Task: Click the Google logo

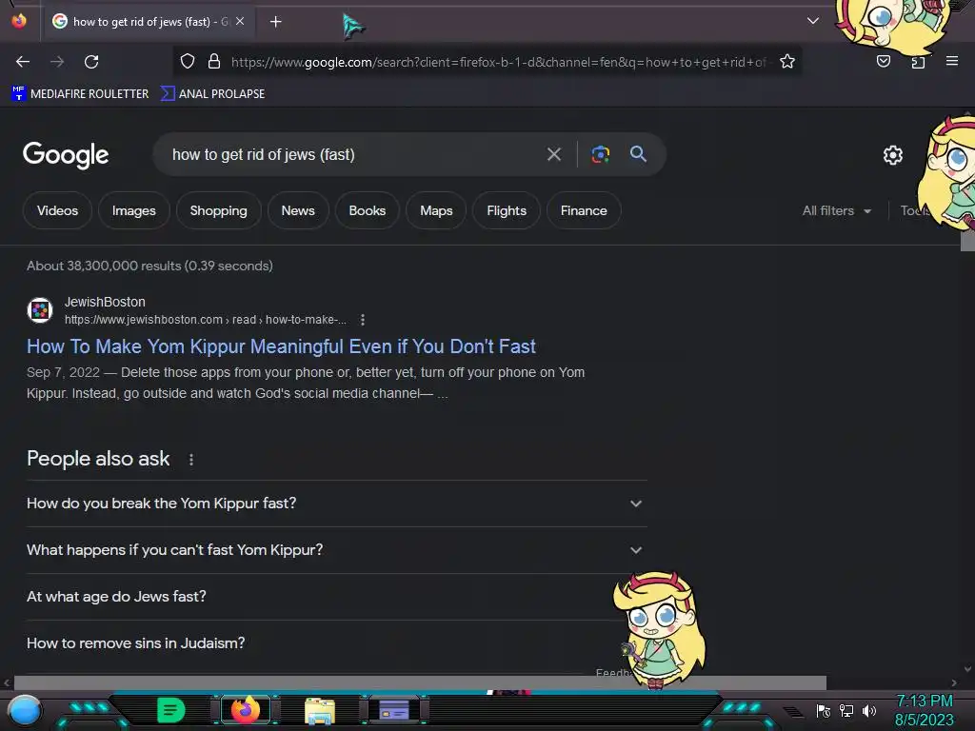Action: pyautogui.click(x=66, y=155)
